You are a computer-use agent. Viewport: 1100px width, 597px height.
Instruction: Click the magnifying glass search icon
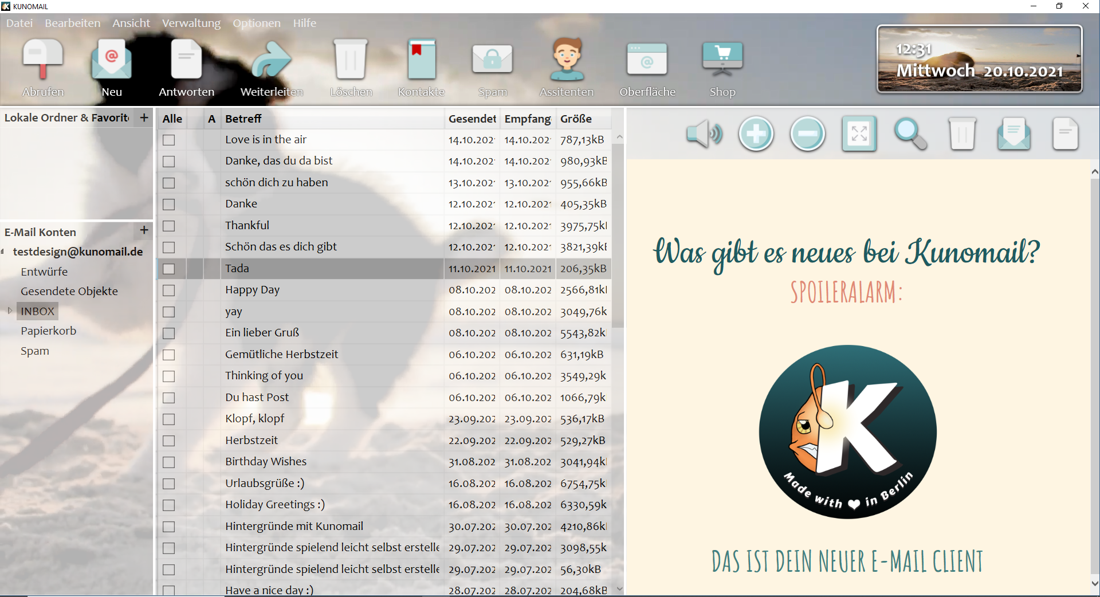(x=911, y=134)
